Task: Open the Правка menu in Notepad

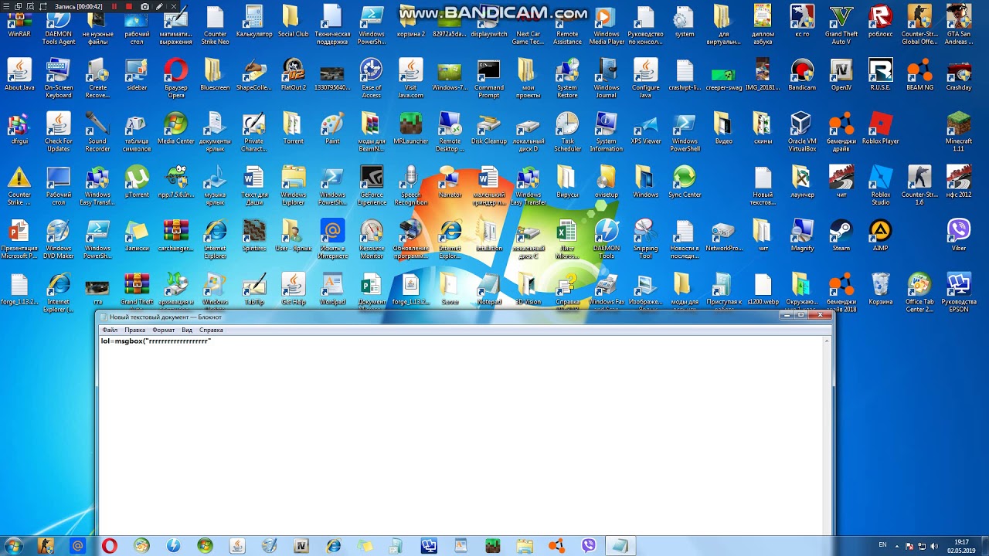Action: point(134,330)
